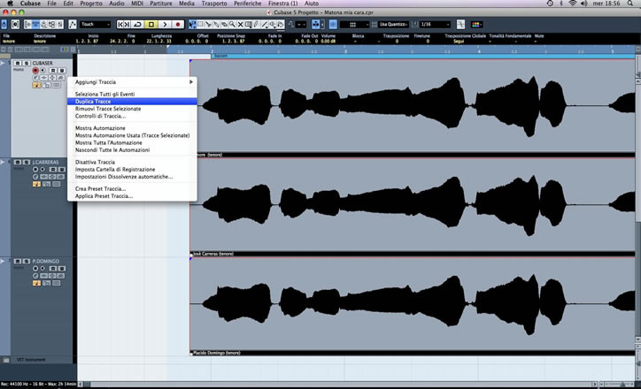Solo the CUBASER track
Screen dimensions: 641x389
(x=27, y=64)
